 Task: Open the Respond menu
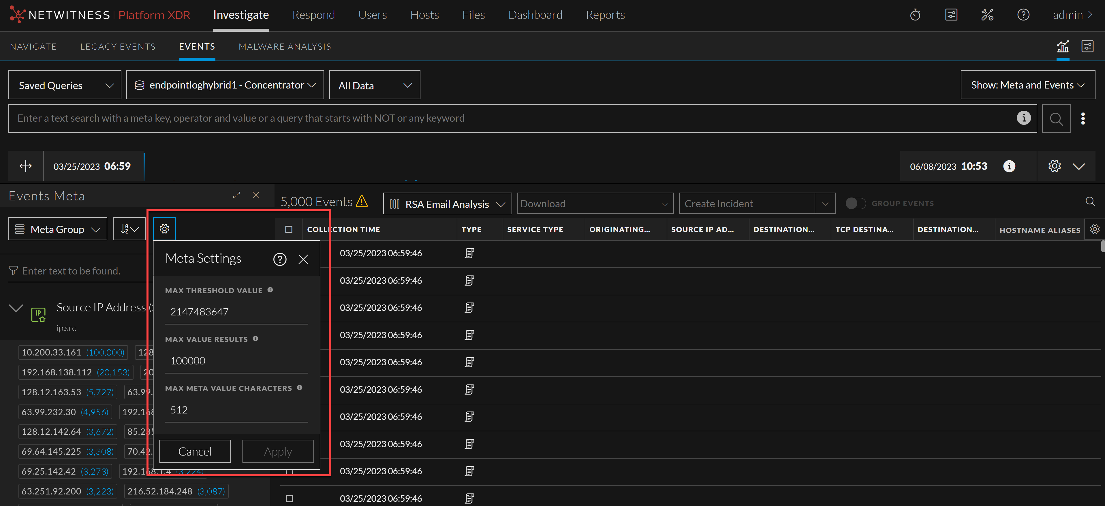click(313, 15)
